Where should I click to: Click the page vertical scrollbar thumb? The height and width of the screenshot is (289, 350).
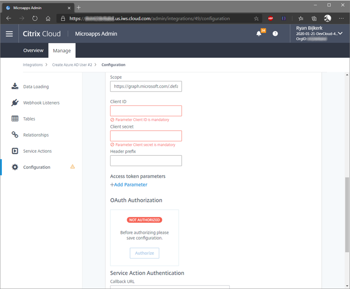pyautogui.click(x=347, y=215)
